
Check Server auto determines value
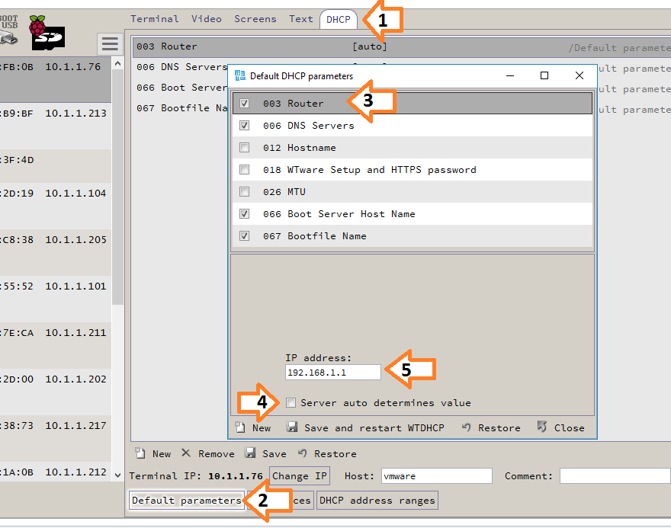pyautogui.click(x=291, y=402)
